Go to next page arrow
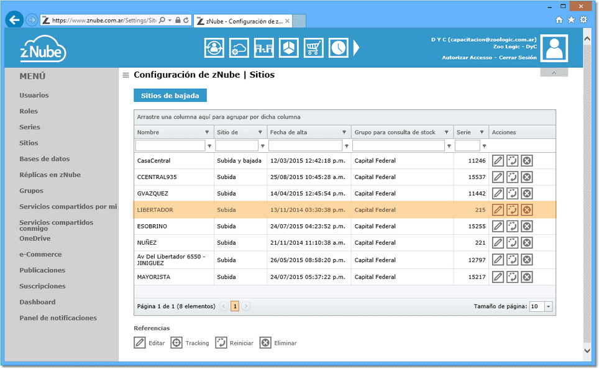 [x=246, y=306]
